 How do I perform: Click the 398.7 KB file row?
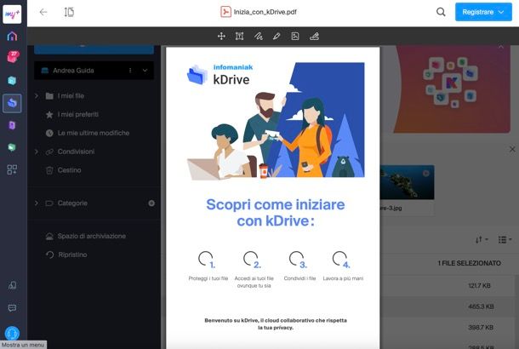pyautogui.click(x=447, y=328)
